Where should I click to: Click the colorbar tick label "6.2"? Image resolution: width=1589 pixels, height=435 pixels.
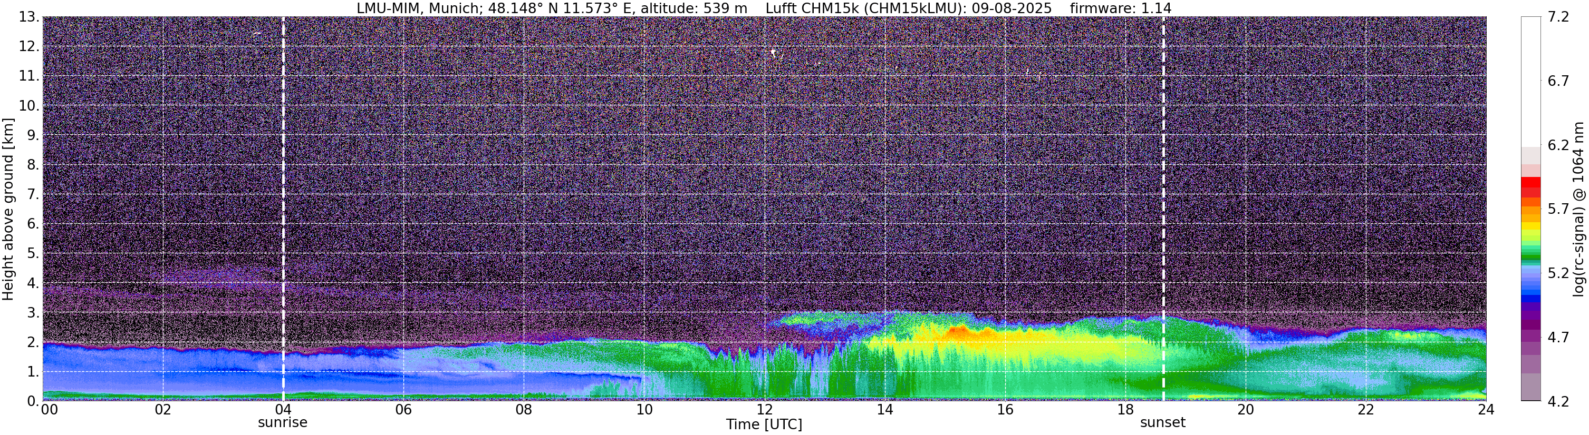click(1558, 145)
